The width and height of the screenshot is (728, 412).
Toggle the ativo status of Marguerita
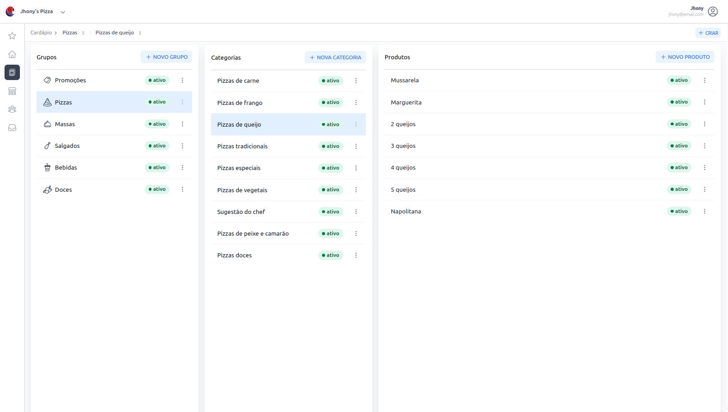pyautogui.click(x=679, y=102)
